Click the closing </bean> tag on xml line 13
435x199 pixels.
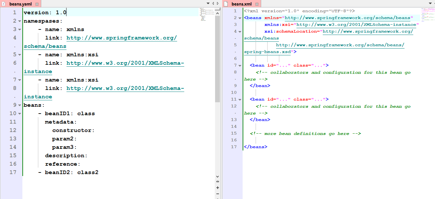point(260,120)
